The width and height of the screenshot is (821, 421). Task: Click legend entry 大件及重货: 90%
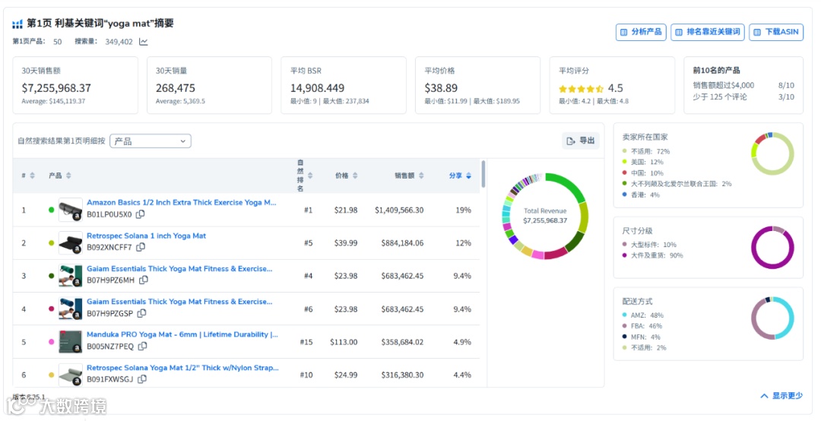click(x=652, y=255)
